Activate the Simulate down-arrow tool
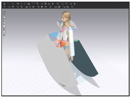The height and width of the screenshot is (98, 131). (x=4, y=4)
